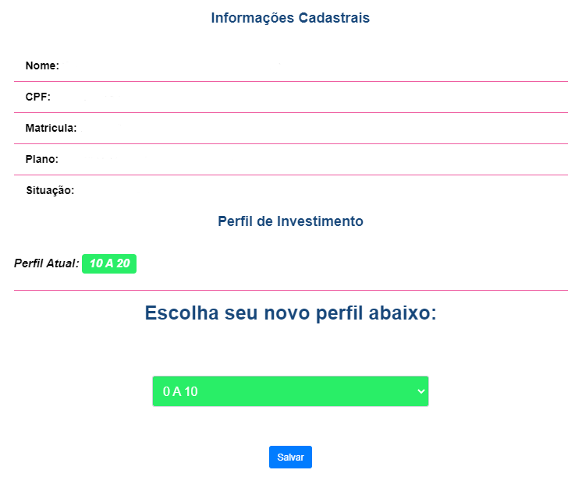
Task: Select the Situação label
Action: (x=49, y=190)
